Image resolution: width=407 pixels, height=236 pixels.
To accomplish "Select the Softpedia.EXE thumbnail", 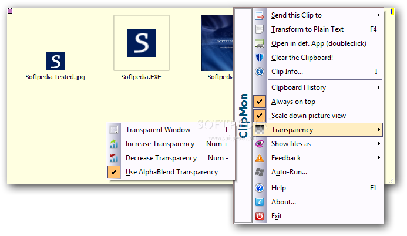I will point(142,43).
